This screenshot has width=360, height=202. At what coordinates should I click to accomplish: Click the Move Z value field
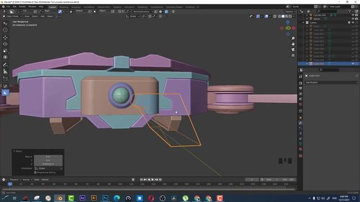point(48,164)
